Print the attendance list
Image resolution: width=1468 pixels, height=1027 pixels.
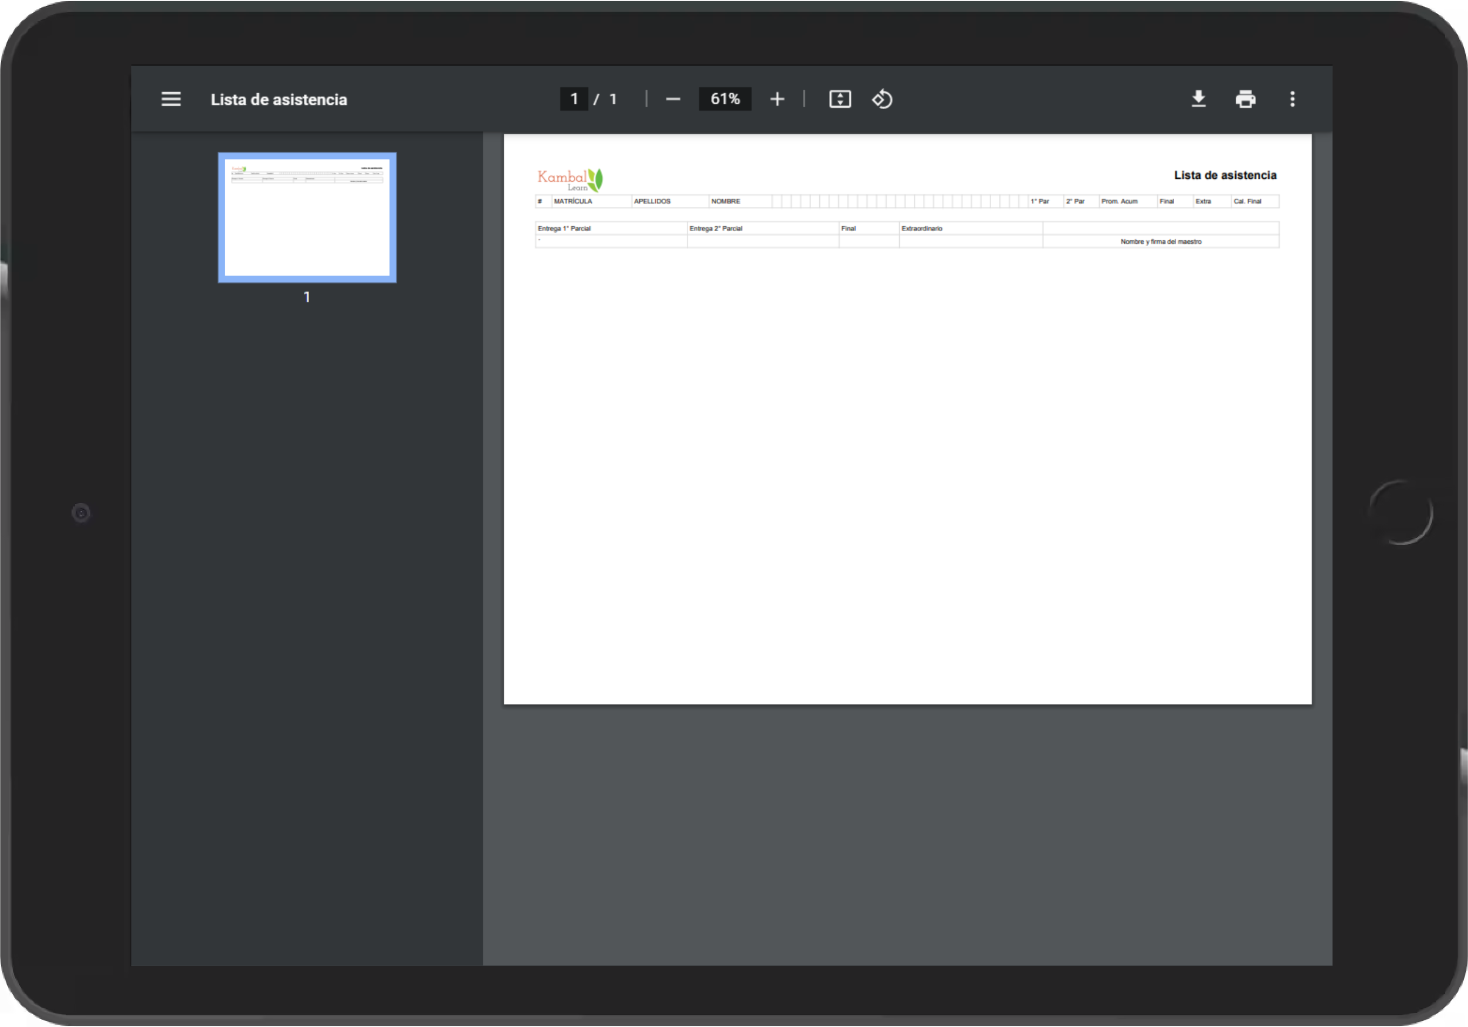1245,99
